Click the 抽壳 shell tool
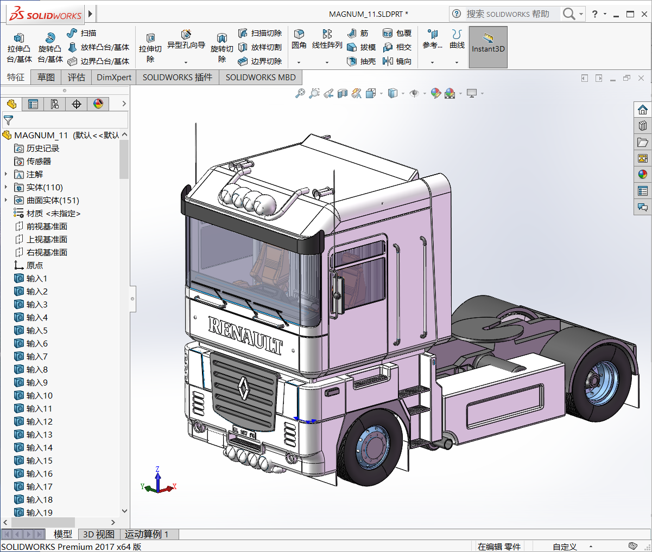Image resolution: width=652 pixels, height=552 pixels. click(x=362, y=61)
